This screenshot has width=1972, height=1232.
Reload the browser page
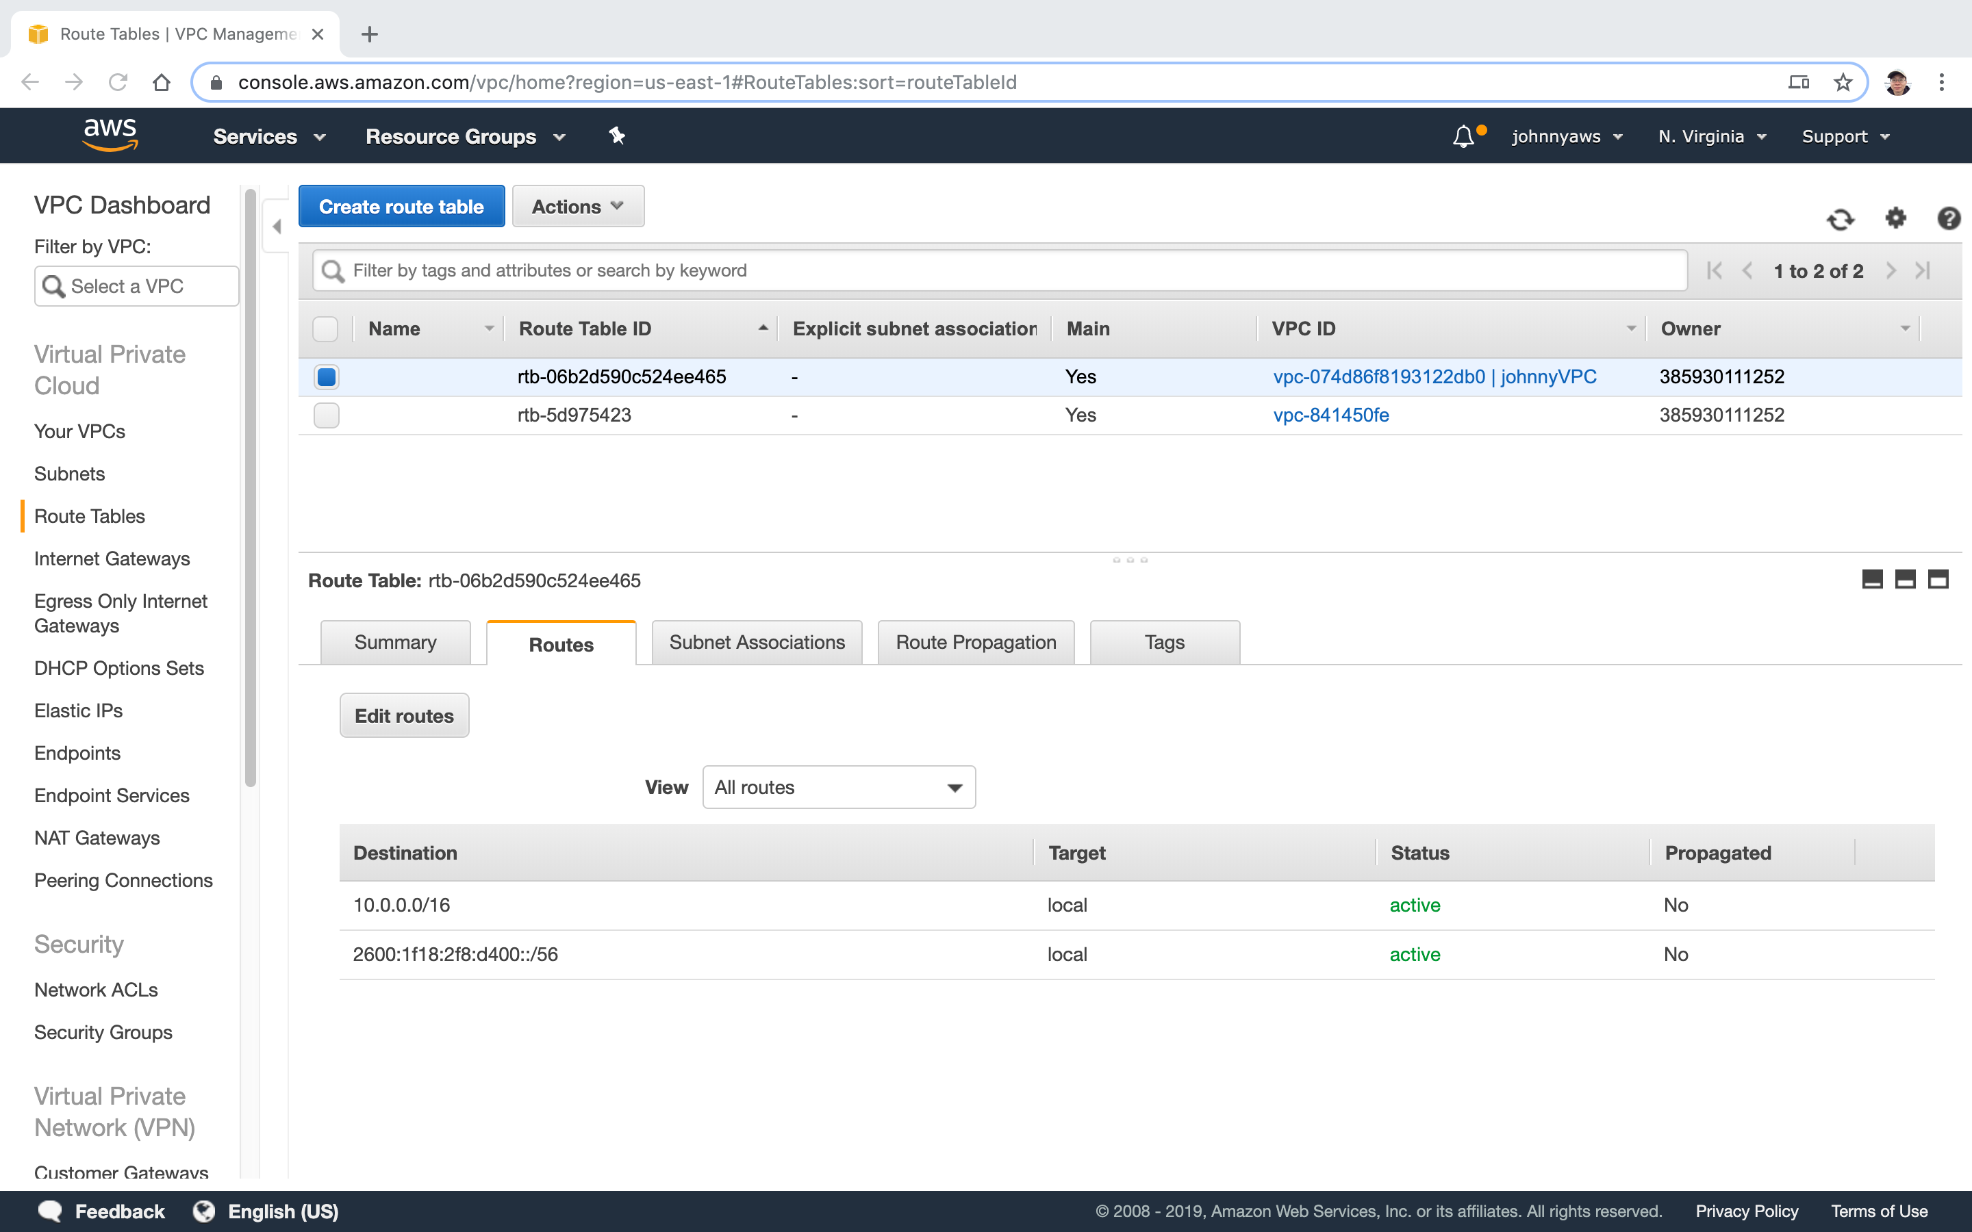pos(118,82)
